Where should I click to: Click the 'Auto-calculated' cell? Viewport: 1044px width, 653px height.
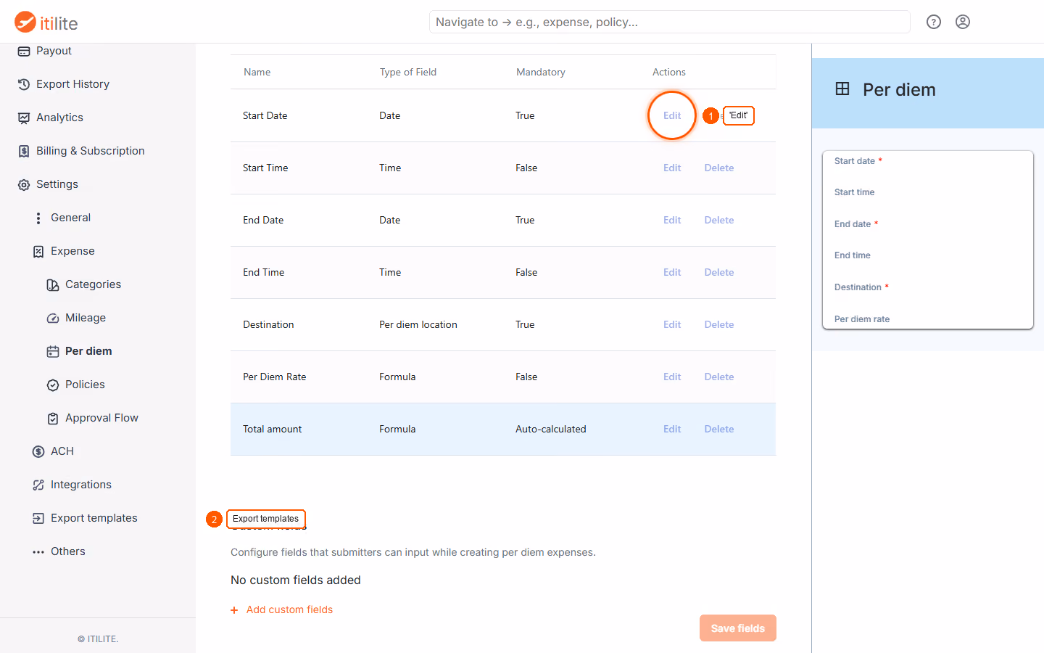pos(551,429)
